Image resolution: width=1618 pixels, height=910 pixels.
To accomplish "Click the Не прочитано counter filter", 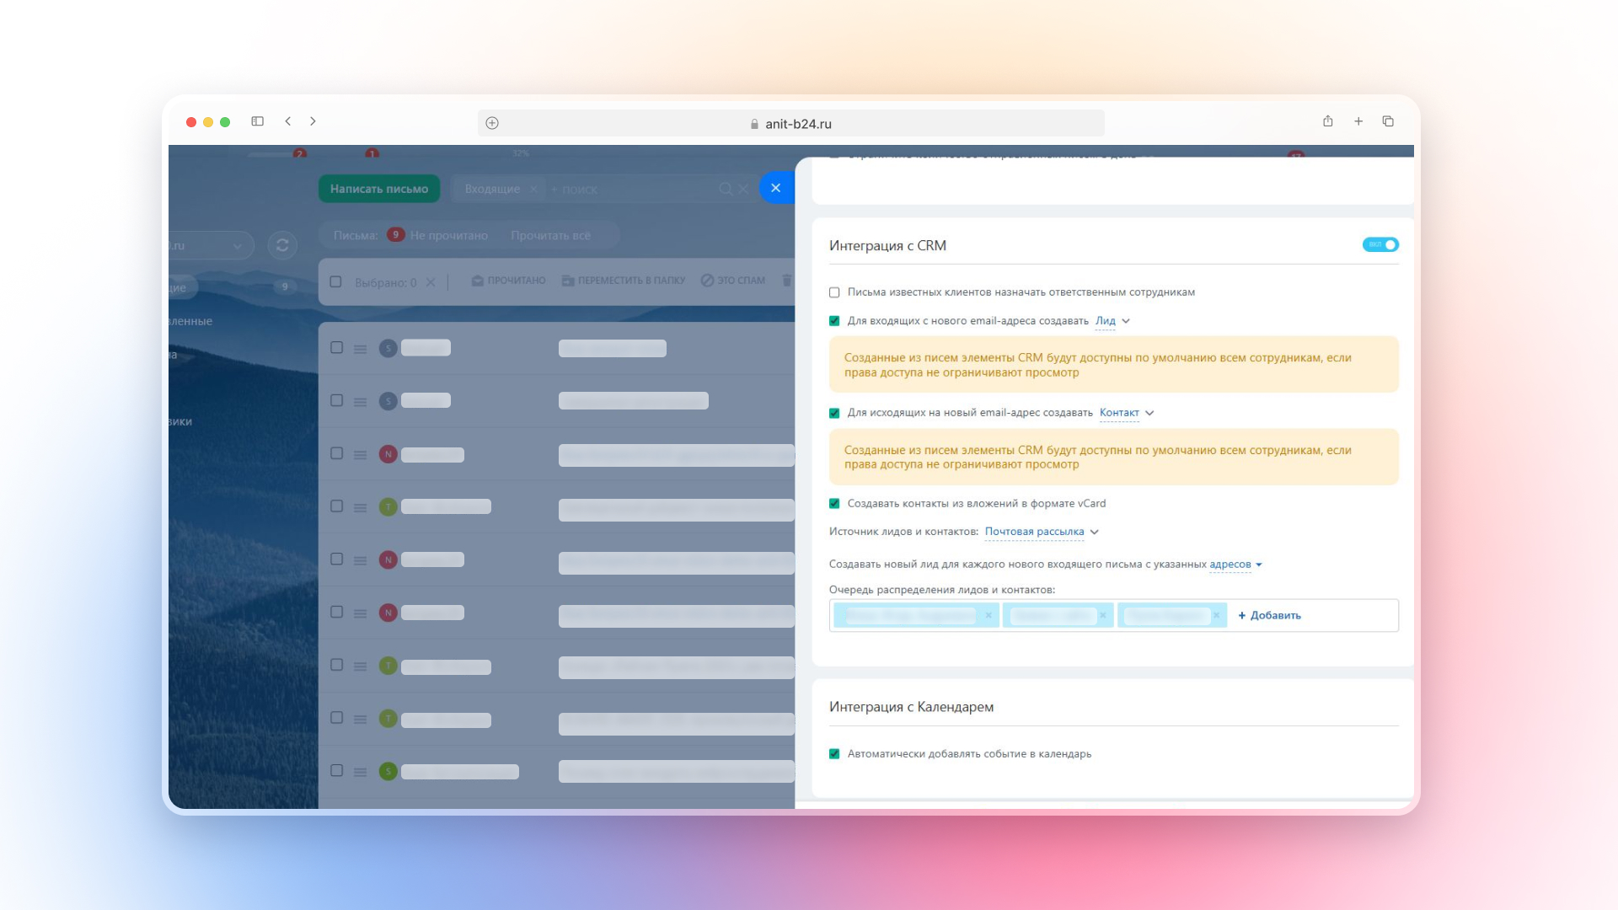I will point(437,235).
